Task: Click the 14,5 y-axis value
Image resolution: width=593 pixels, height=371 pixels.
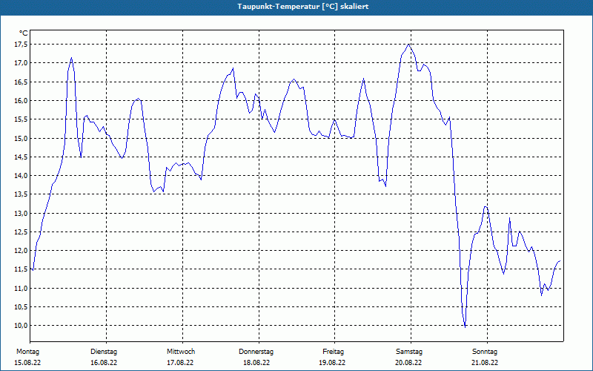Action: click(x=22, y=157)
